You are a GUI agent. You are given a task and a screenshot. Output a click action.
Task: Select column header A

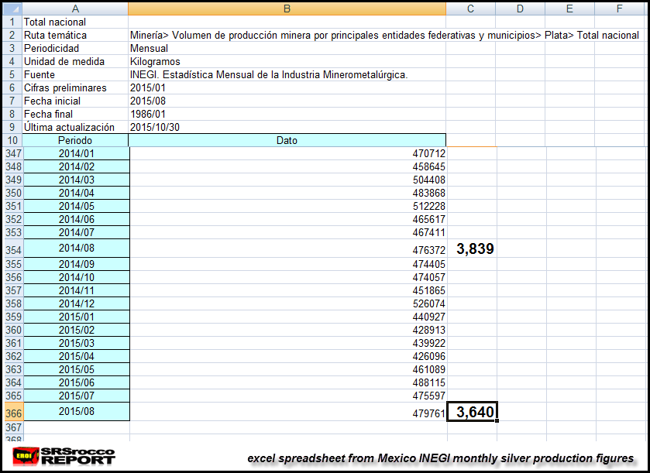click(75, 9)
